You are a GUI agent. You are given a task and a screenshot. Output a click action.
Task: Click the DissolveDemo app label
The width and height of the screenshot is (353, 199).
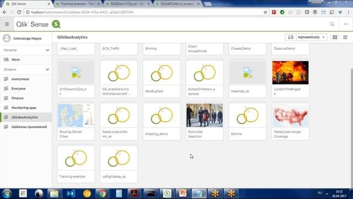(285, 49)
